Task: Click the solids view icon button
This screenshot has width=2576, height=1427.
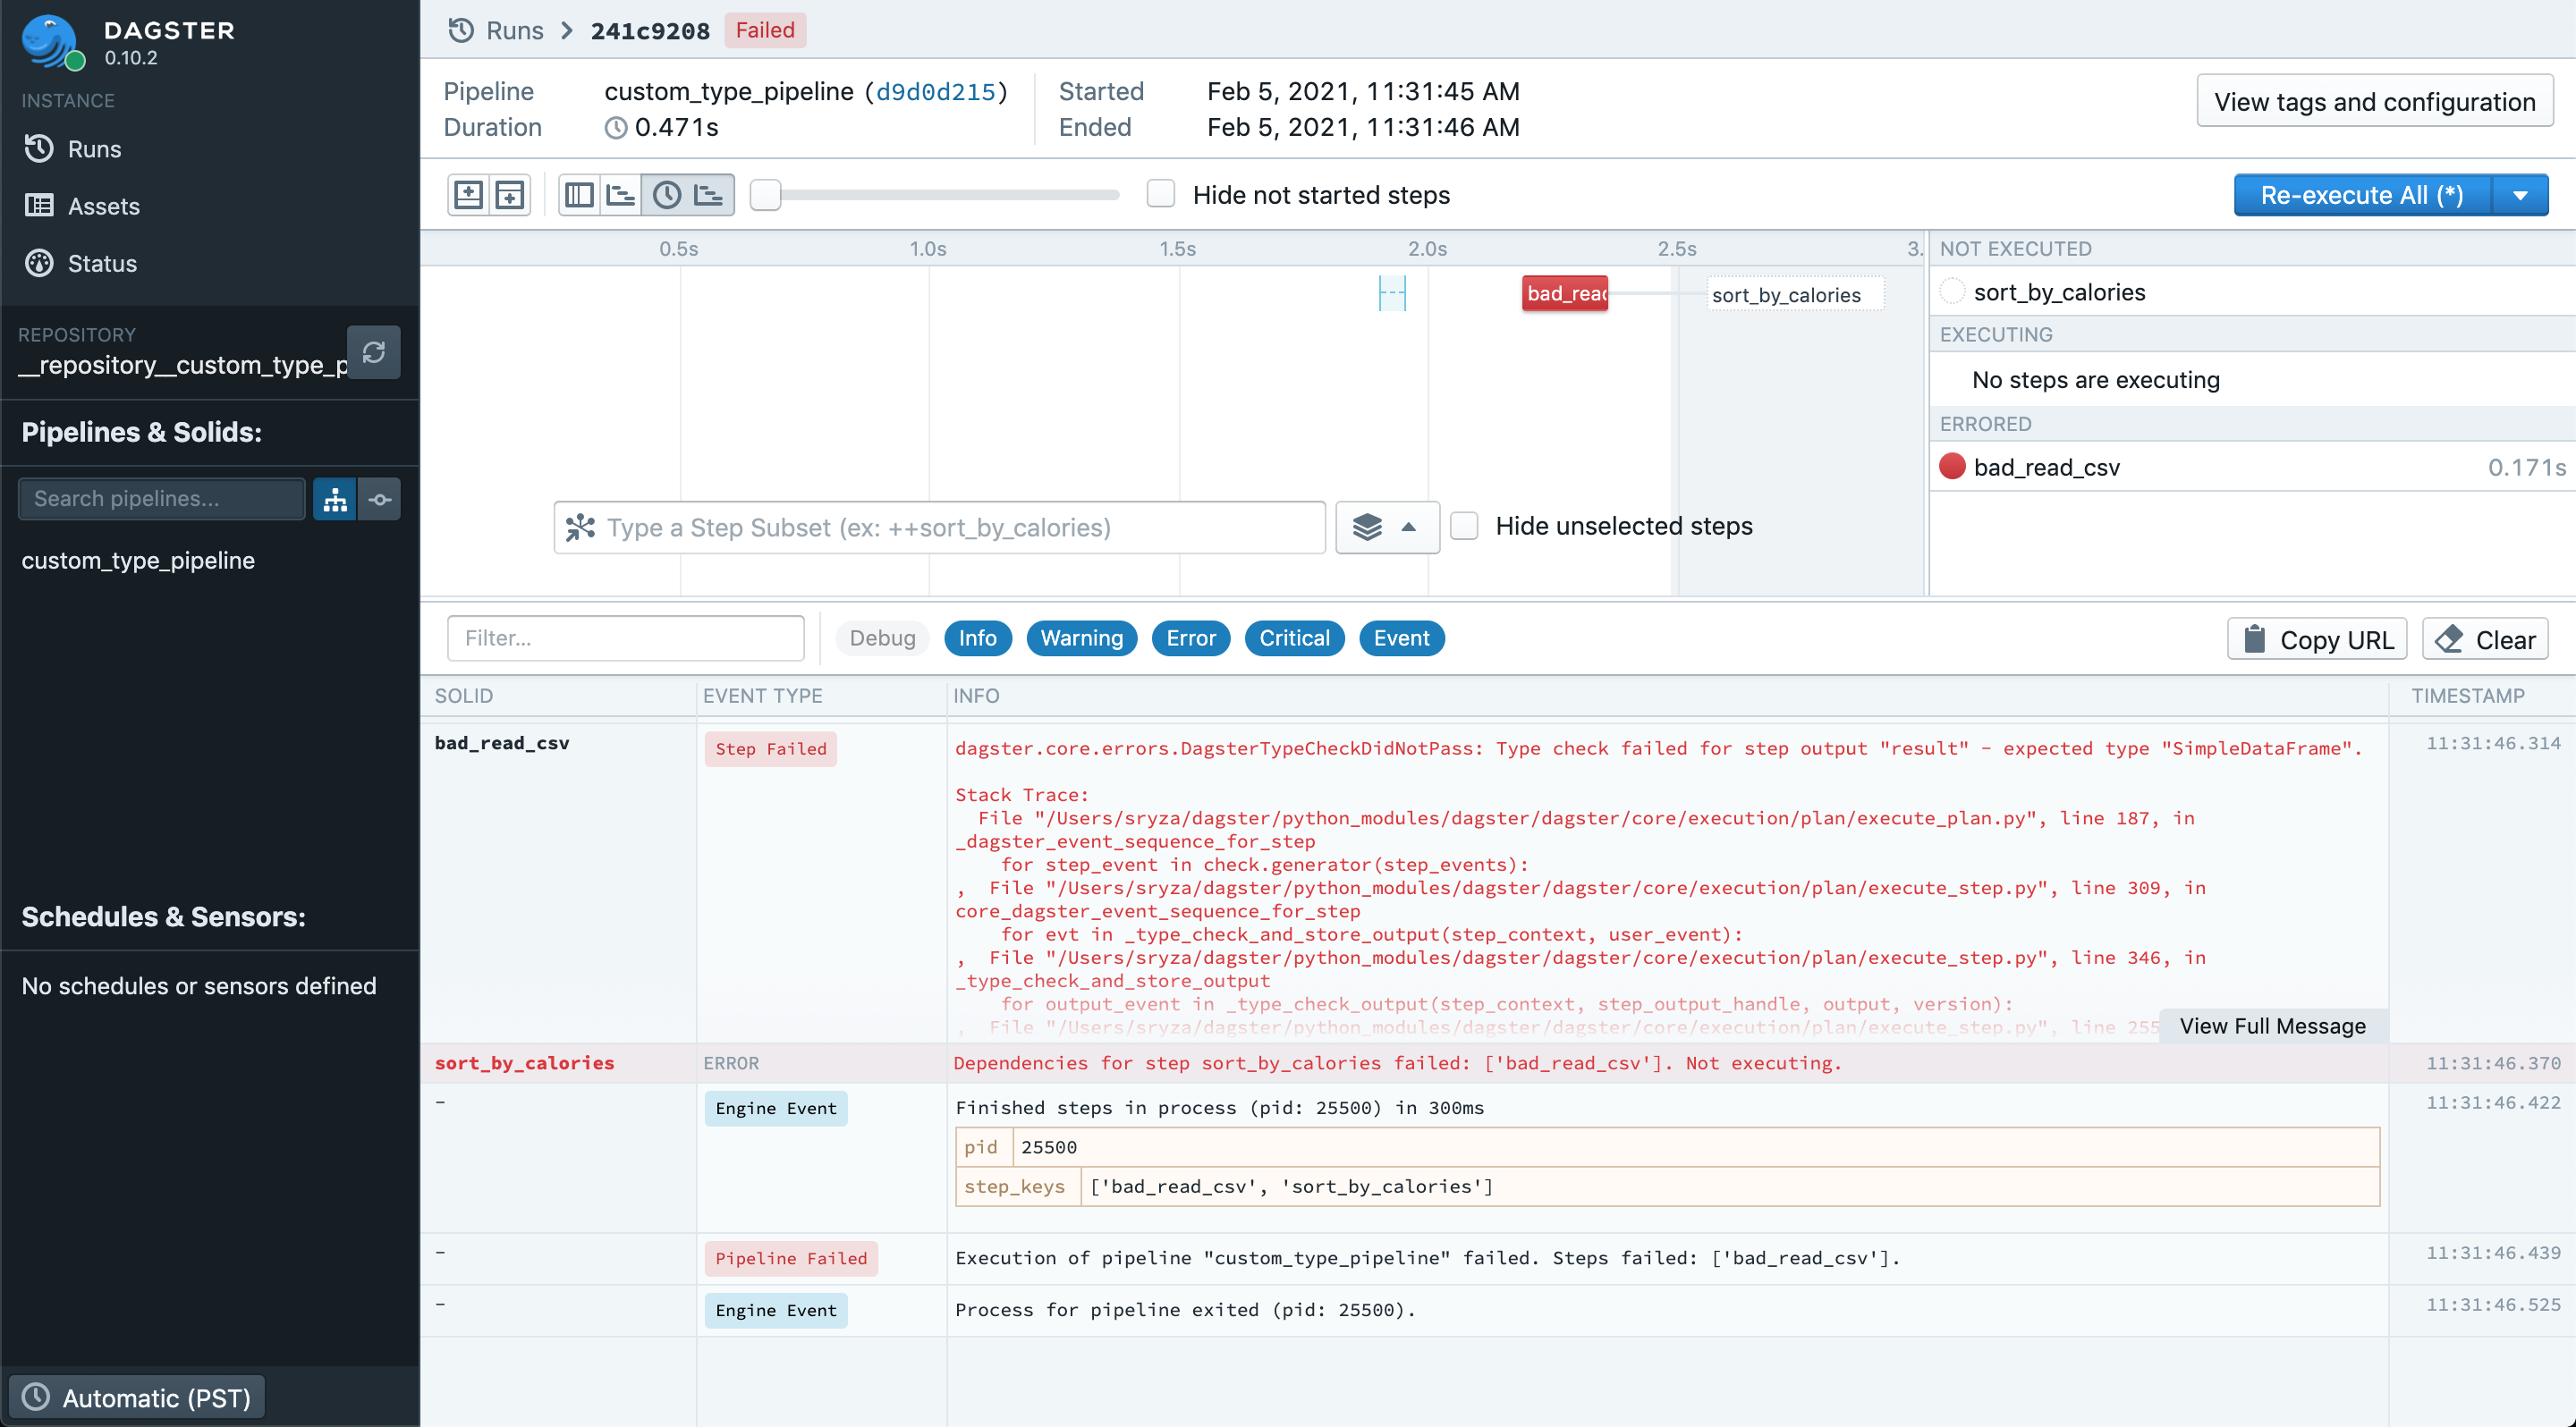Action: click(379, 499)
